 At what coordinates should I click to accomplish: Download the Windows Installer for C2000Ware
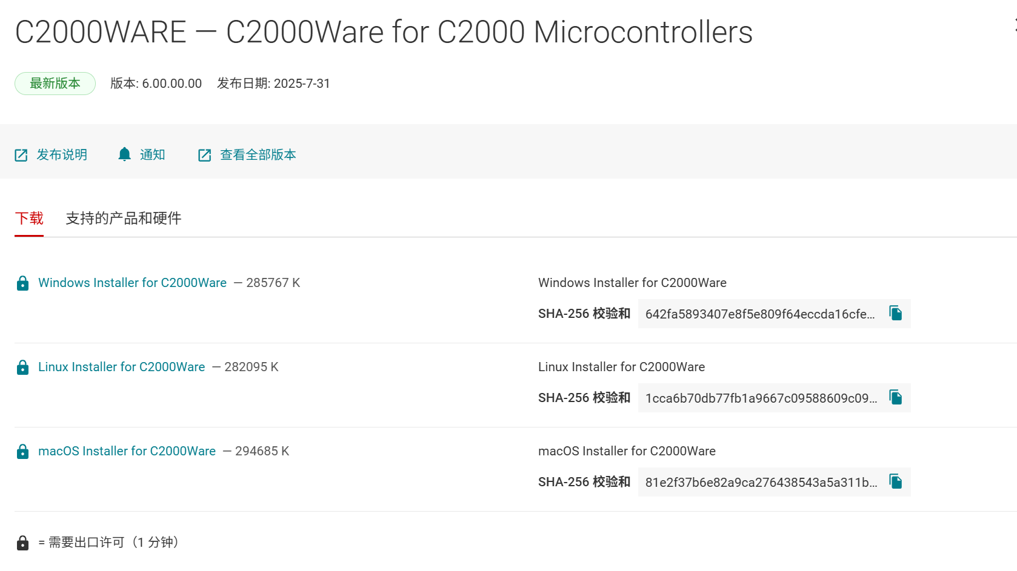[132, 283]
